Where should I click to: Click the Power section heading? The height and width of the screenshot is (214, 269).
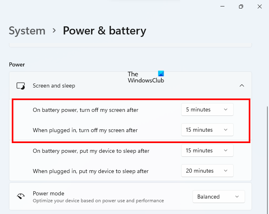17,64
